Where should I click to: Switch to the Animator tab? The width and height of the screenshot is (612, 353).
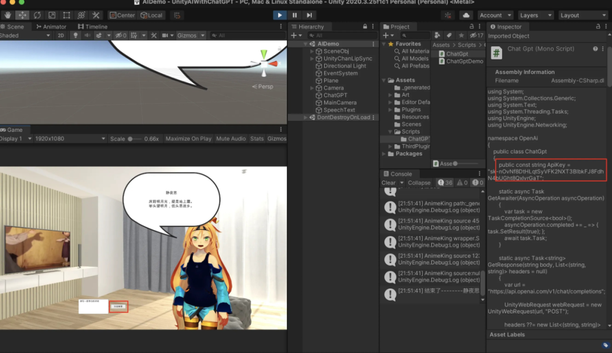51,27
